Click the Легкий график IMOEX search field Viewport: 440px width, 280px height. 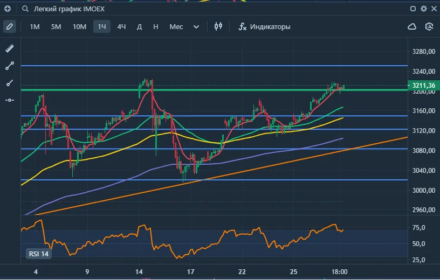tap(69, 9)
